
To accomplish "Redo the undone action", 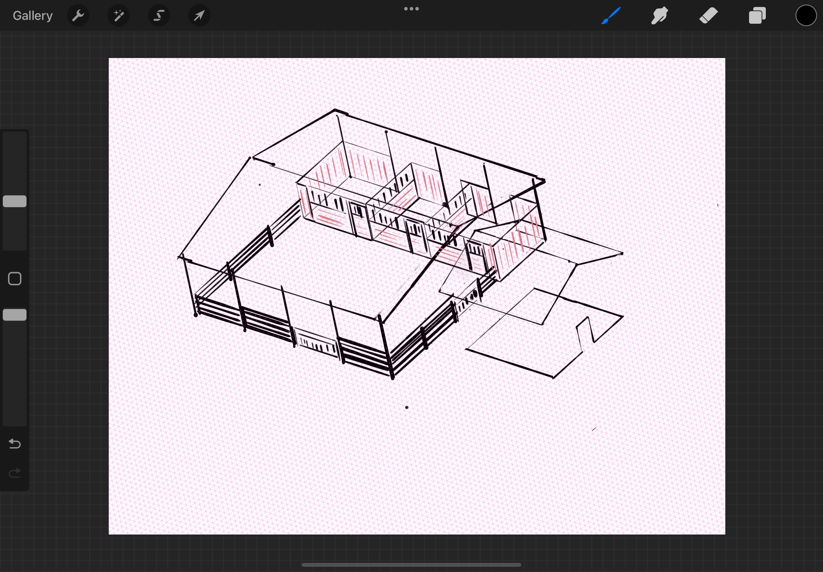I will [x=15, y=473].
